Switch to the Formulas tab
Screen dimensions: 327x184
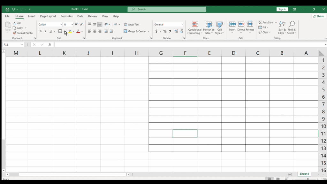point(67,16)
